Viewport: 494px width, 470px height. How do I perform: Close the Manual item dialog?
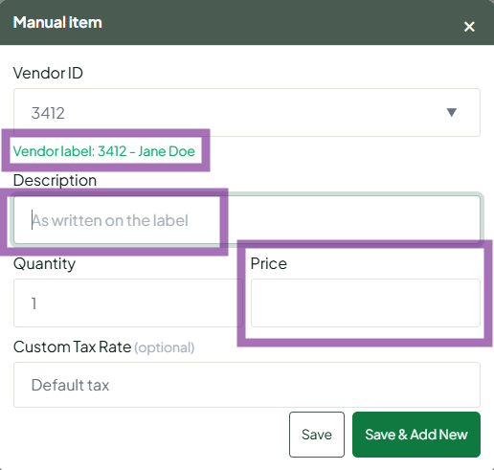click(x=469, y=27)
